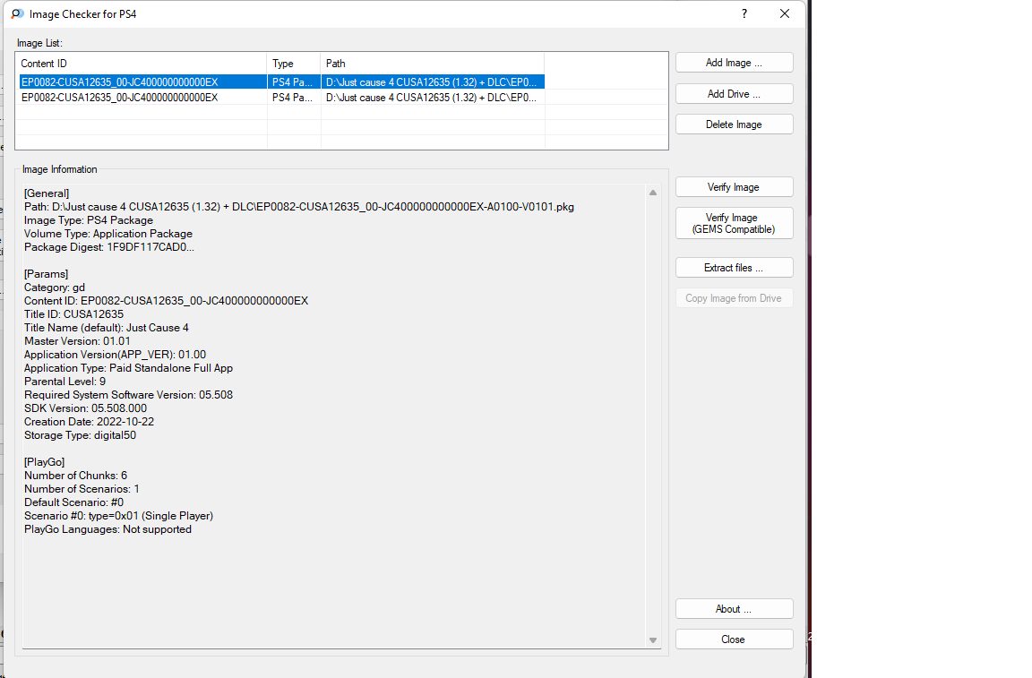Screen dimensions: 1032x678
Task: Click the Add Image ... button
Action: coord(734,63)
